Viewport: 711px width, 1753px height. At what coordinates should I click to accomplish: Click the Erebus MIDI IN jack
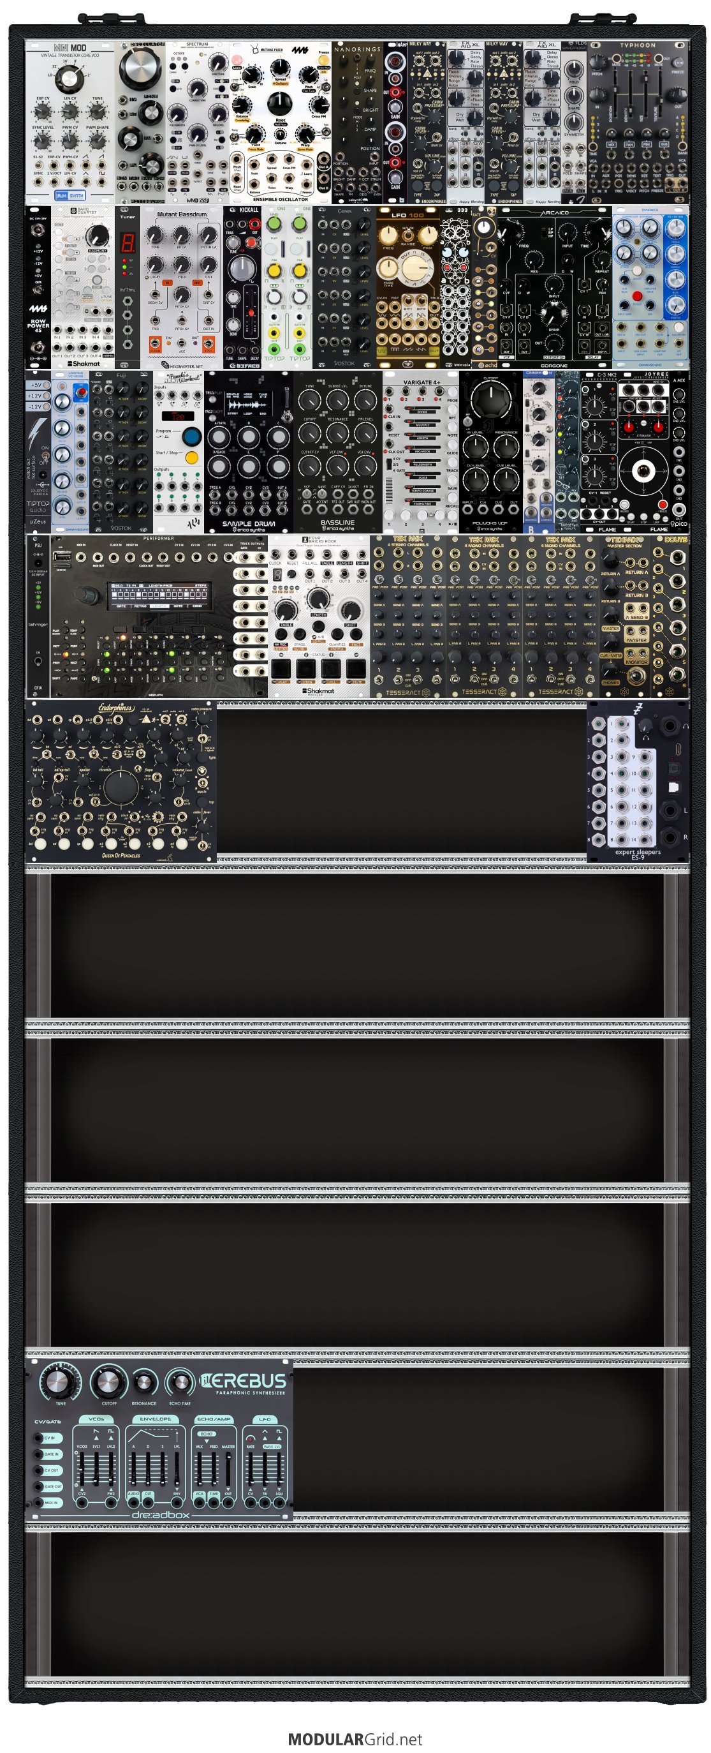tap(38, 1503)
